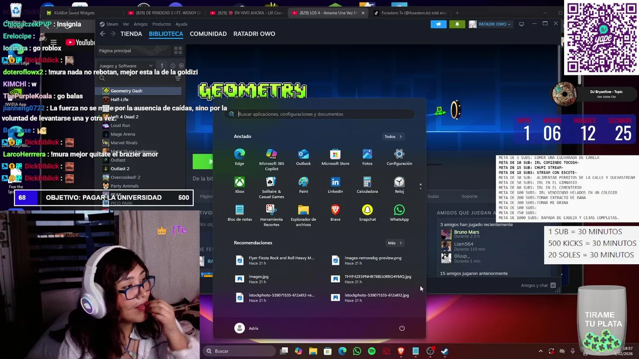Open Flyer Fiesta Rock and Roll Heavy file

(x=275, y=260)
